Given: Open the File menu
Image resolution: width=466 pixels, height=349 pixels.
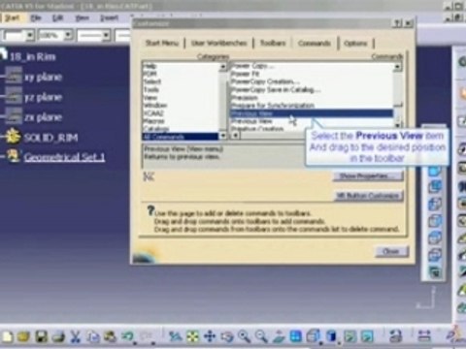Looking at the screenshot, I should click(36, 17).
